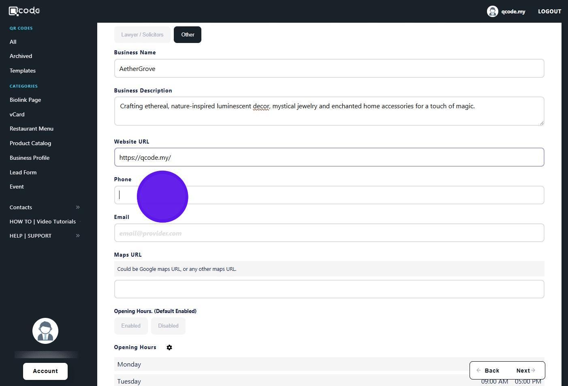Set Opening Hours to Disabled

[168, 326]
